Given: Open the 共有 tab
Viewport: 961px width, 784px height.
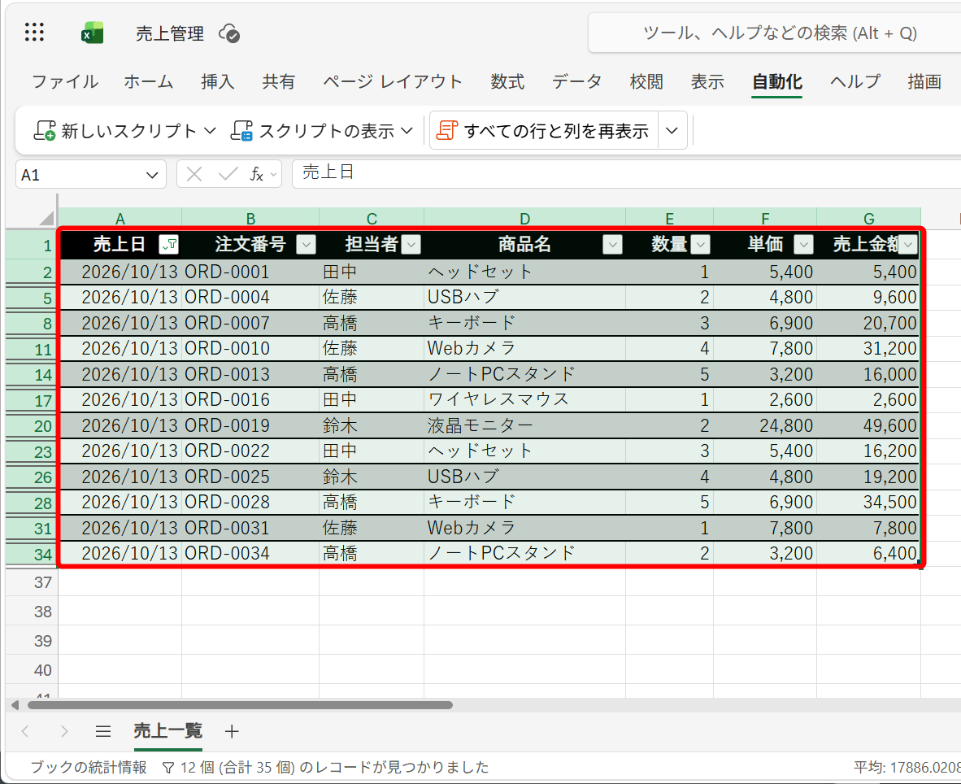Looking at the screenshot, I should point(279,81).
